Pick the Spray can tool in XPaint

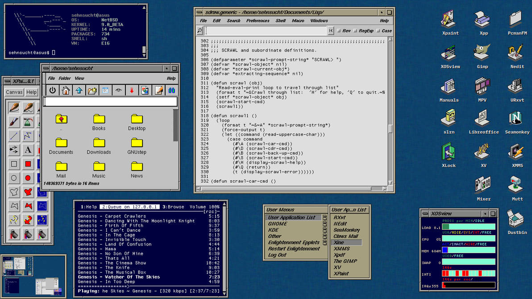pos(28,122)
